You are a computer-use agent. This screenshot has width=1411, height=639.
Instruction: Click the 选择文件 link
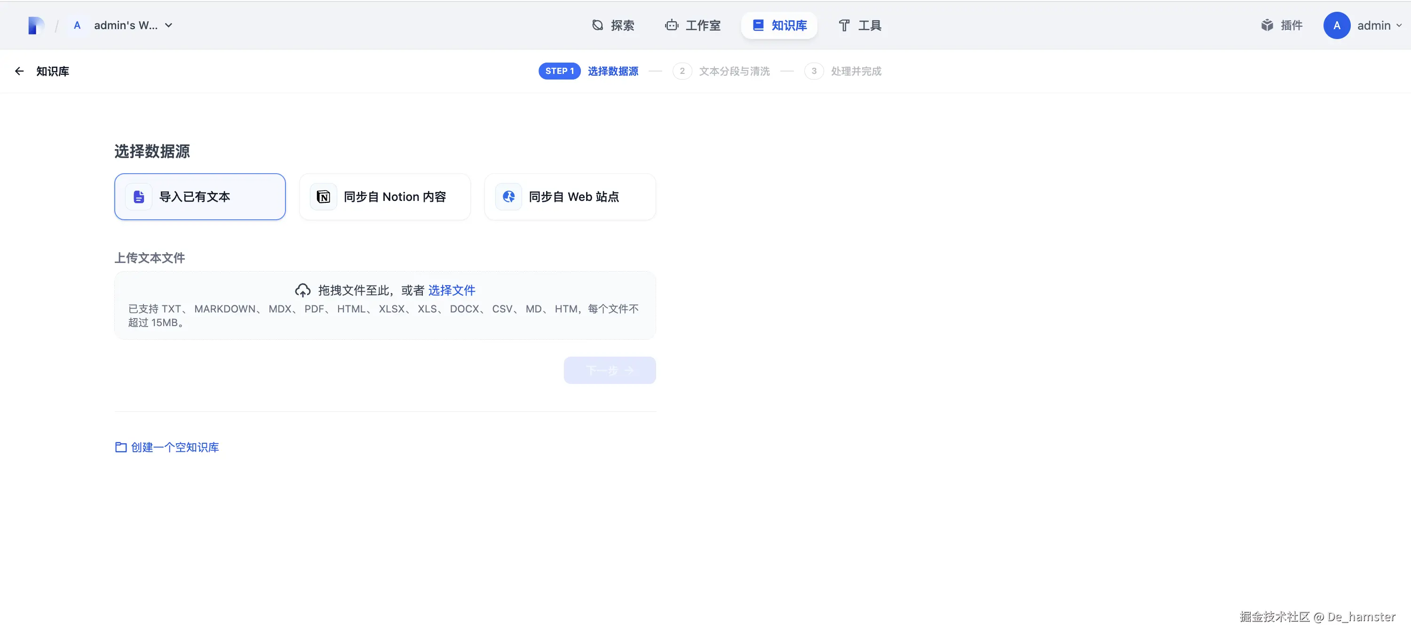click(452, 290)
